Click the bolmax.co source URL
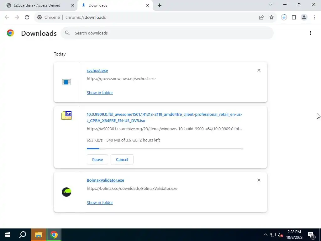This screenshot has height=241, width=321. tap(132, 188)
